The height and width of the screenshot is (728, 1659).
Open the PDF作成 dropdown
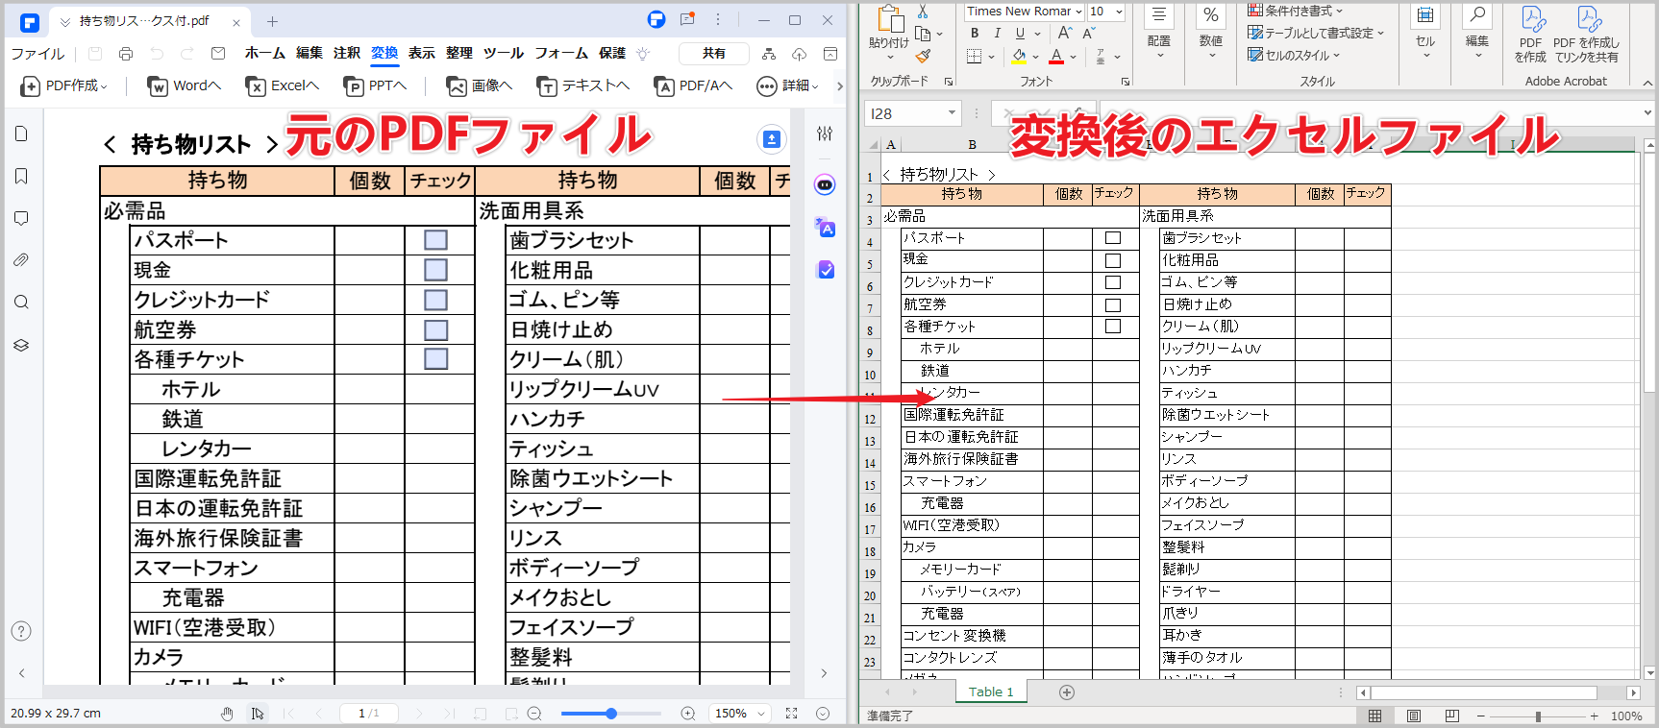click(63, 86)
